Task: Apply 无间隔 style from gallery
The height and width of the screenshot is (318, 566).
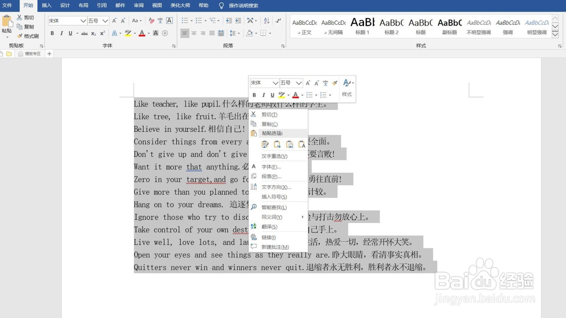Action: point(333,27)
